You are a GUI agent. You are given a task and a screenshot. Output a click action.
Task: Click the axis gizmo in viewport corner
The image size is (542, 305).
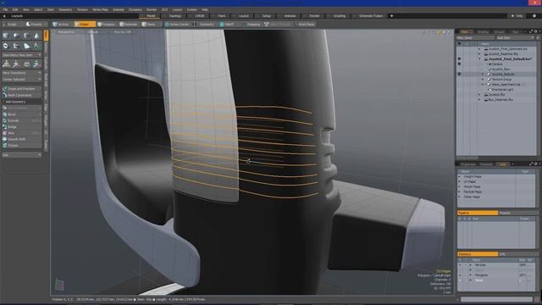pyautogui.click(x=59, y=285)
